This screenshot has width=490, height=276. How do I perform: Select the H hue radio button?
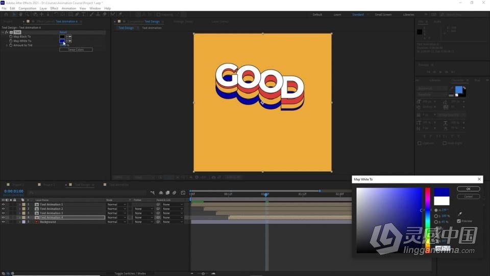tap(436, 210)
